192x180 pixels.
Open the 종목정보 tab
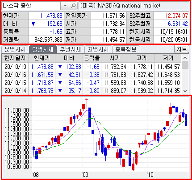coord(126,49)
